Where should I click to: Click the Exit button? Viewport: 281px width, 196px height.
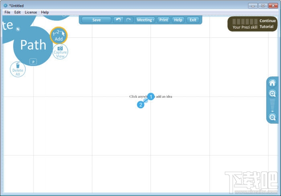point(193,20)
